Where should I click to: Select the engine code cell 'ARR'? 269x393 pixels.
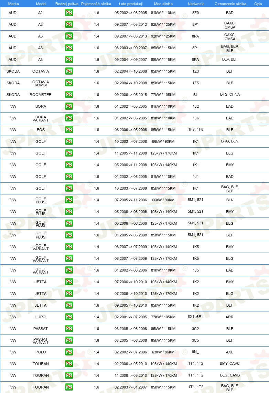pyautogui.click(x=230, y=317)
